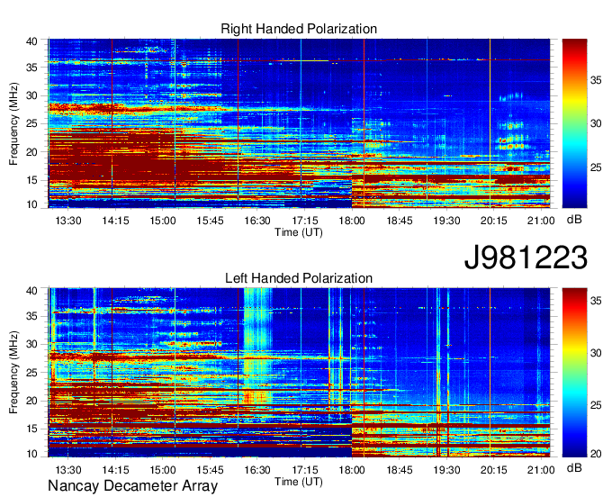Image resolution: width=612 pixels, height=497 pixels.
Task: Click the 15 MHz tick on Left Handed plot
Action: coord(32,429)
